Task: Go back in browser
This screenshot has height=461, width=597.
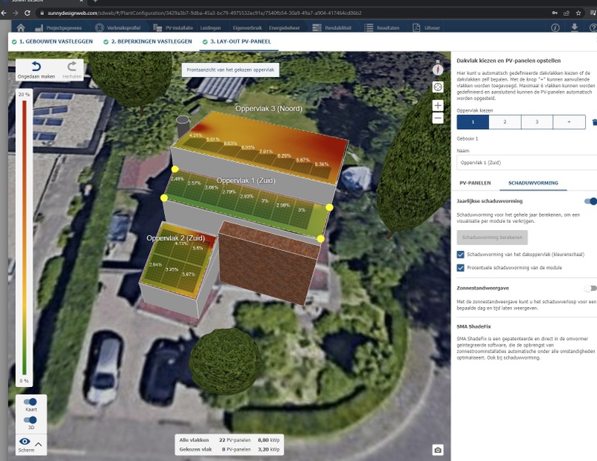Action: [4, 13]
